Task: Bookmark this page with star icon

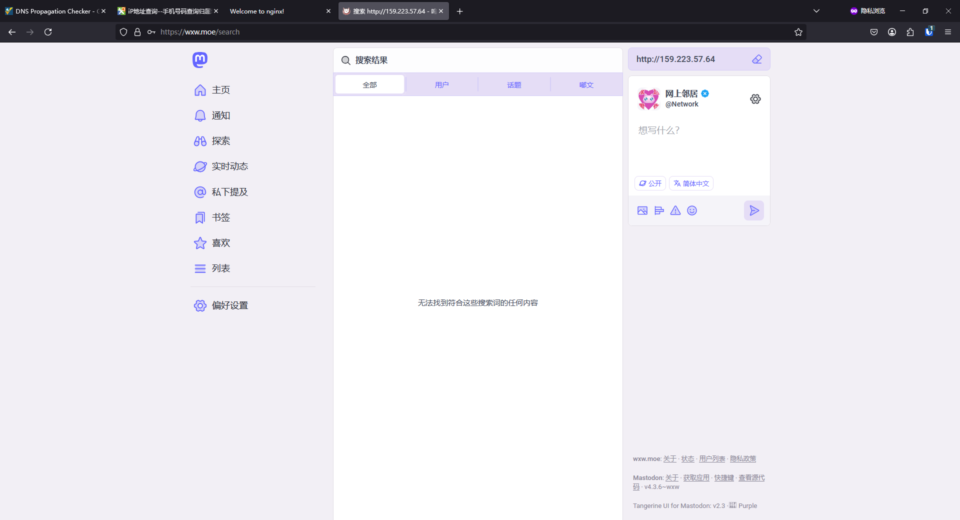Action: click(798, 32)
